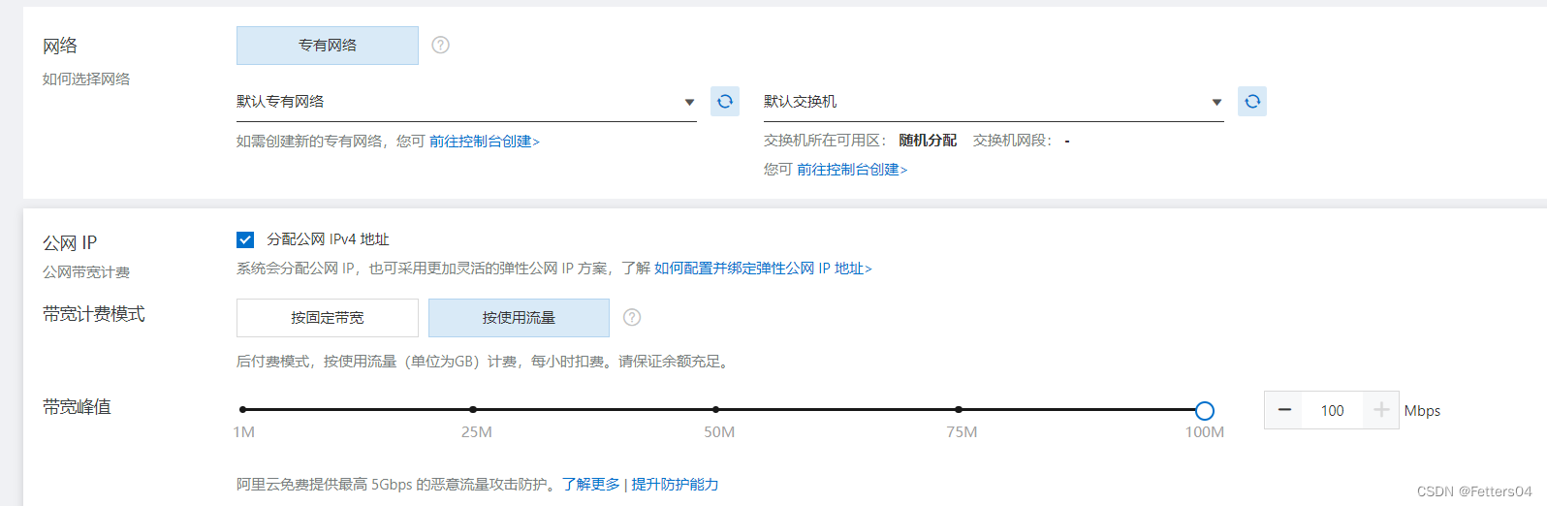The height and width of the screenshot is (506, 1547).
Task: Click the 带宽峰值 label
Action: [77, 406]
